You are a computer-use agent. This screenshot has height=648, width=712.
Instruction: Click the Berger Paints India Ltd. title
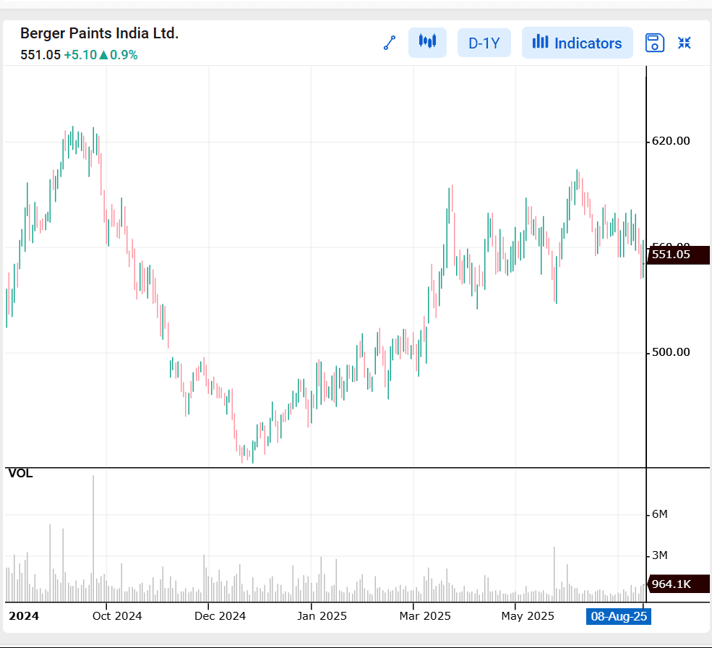coord(100,33)
